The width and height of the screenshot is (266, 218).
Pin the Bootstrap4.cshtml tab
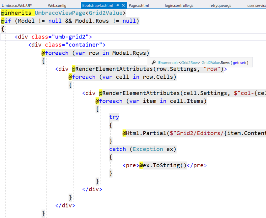point(117,5)
